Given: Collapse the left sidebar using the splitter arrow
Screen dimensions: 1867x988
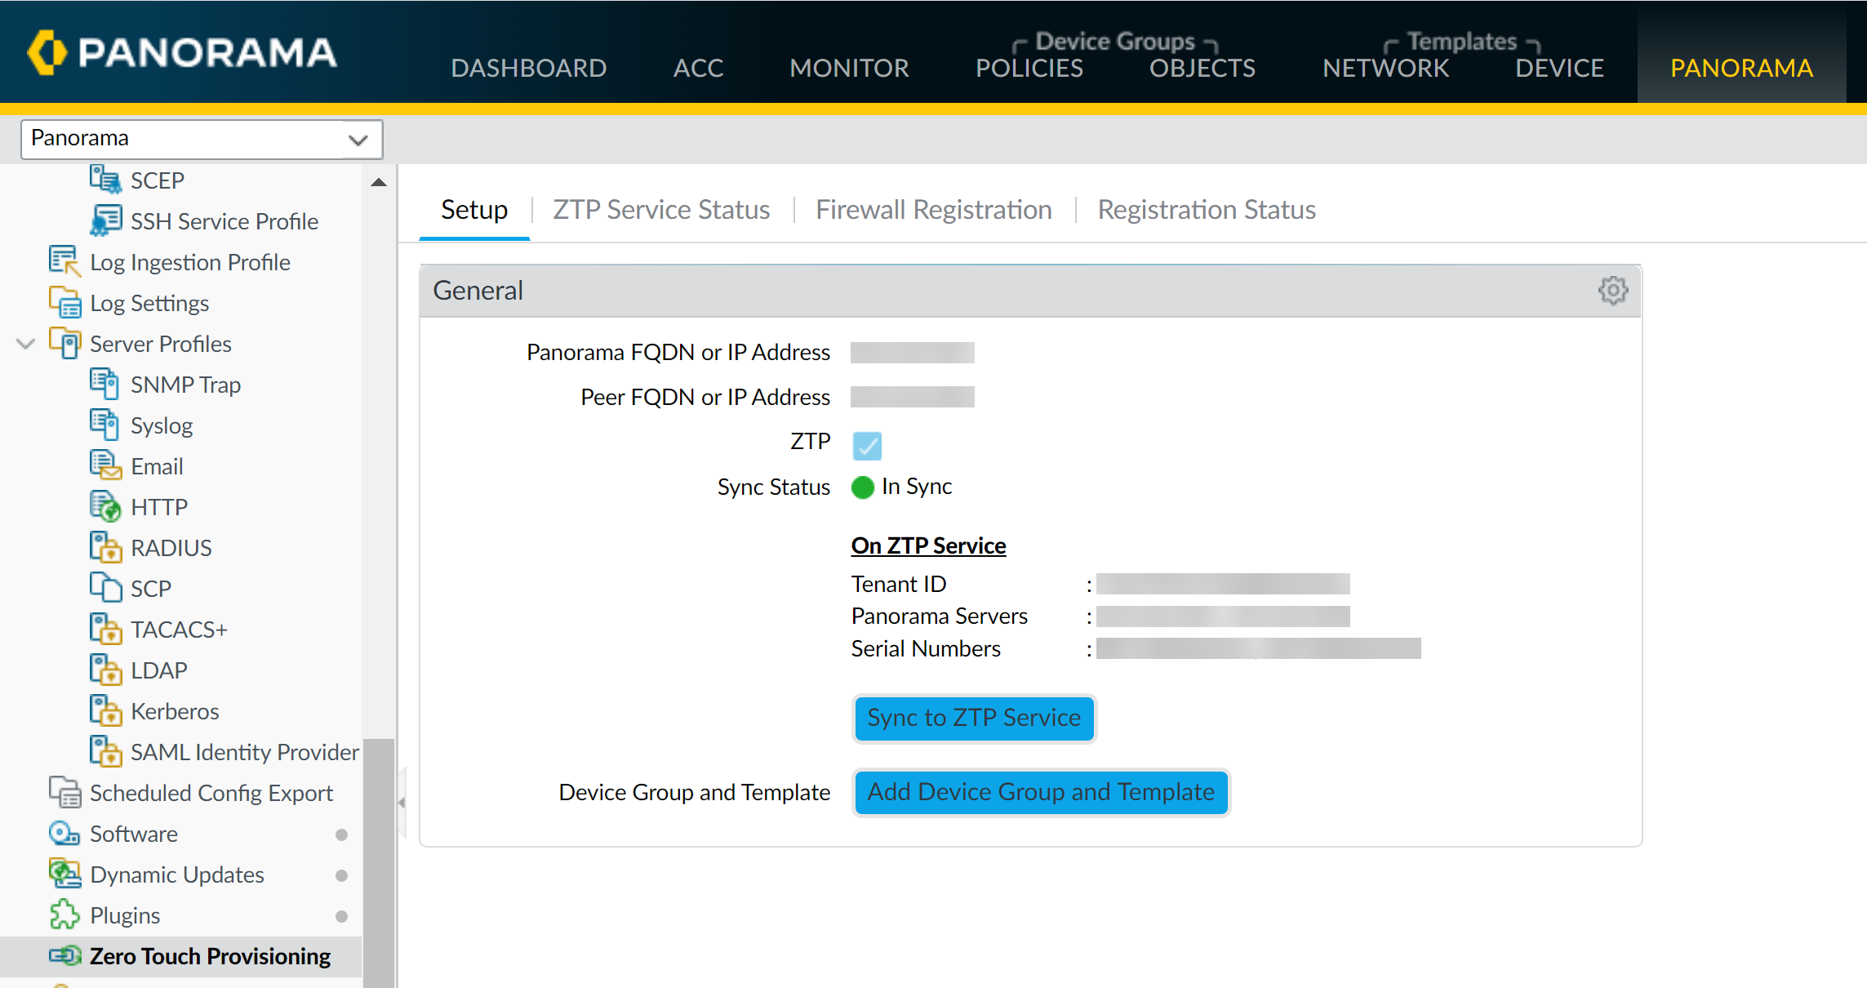Looking at the screenshot, I should (x=402, y=803).
